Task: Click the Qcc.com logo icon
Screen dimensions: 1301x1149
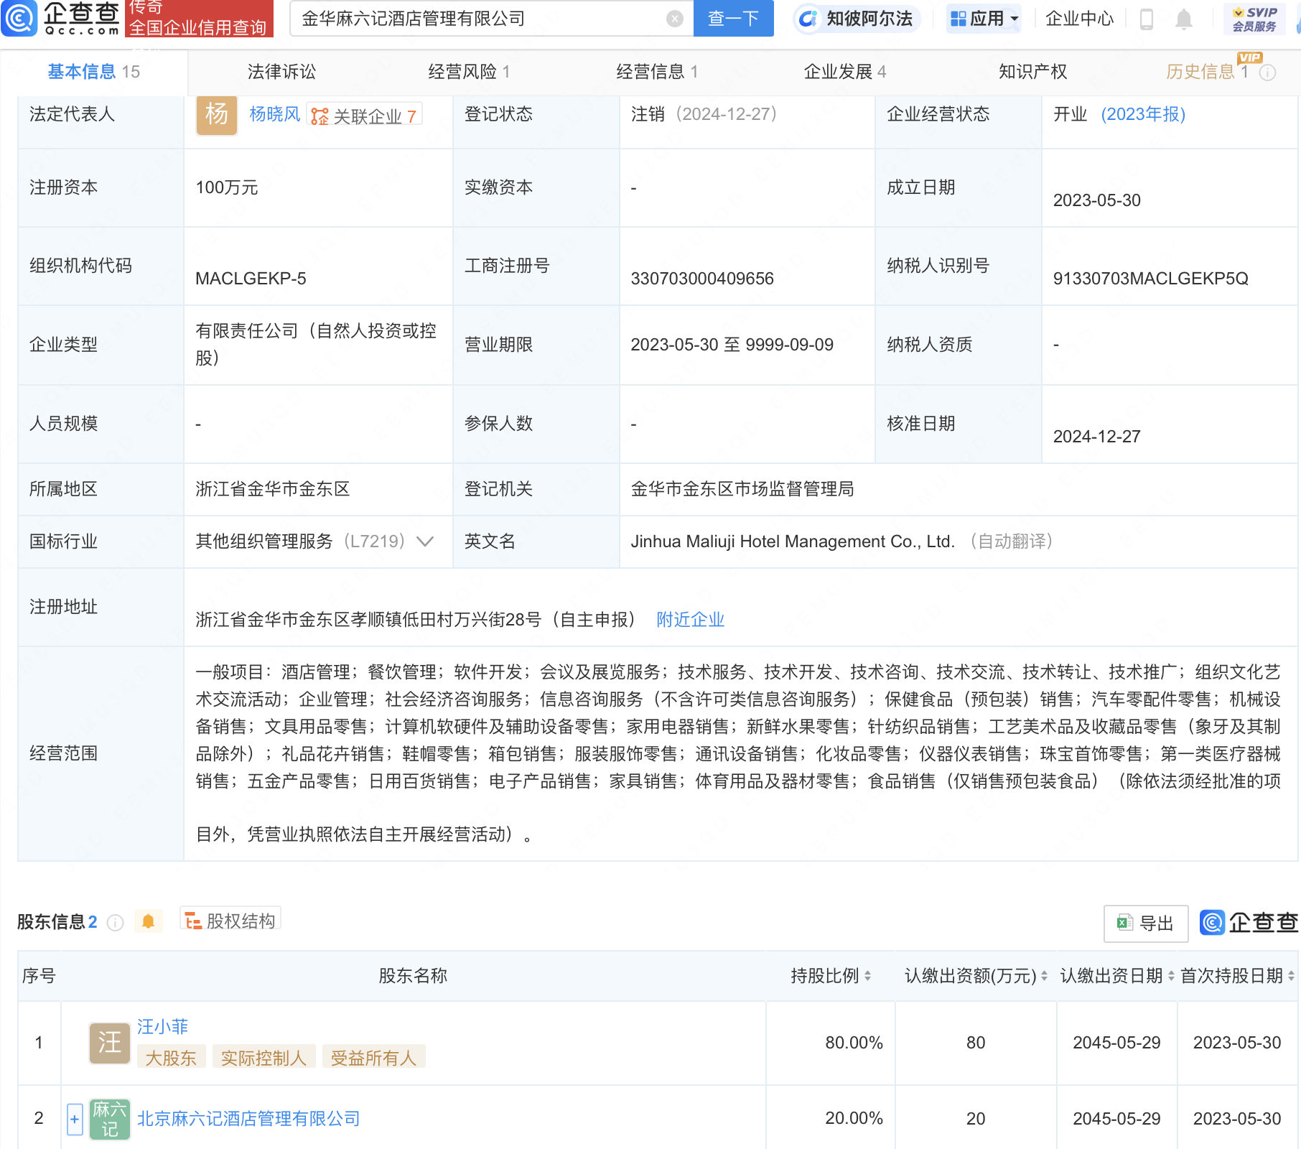Action: click(x=19, y=18)
